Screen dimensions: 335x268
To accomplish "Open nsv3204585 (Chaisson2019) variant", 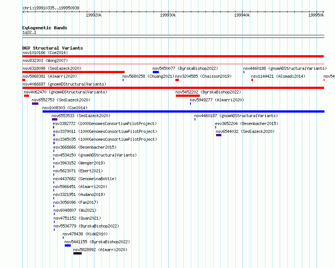I will coord(203,76).
